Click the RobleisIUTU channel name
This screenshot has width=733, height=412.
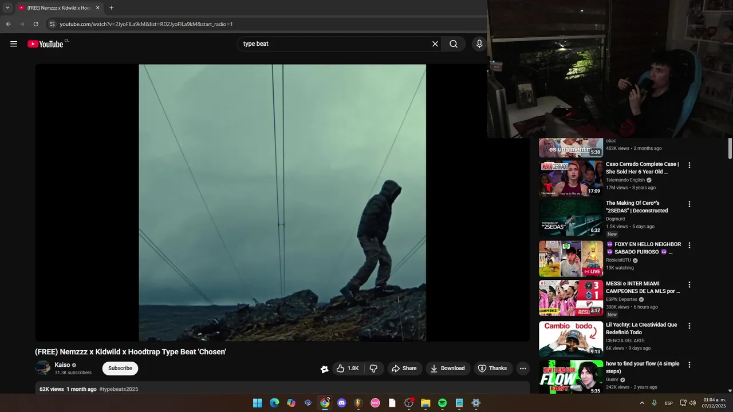(618, 260)
